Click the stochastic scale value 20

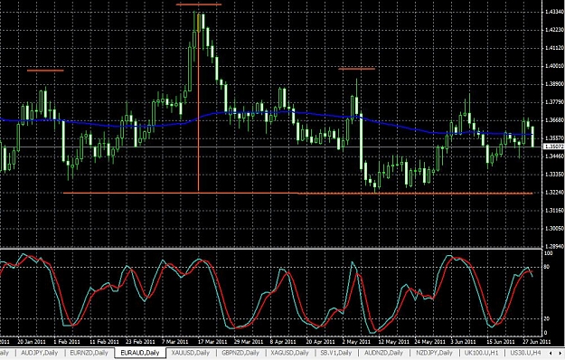tap(547, 319)
